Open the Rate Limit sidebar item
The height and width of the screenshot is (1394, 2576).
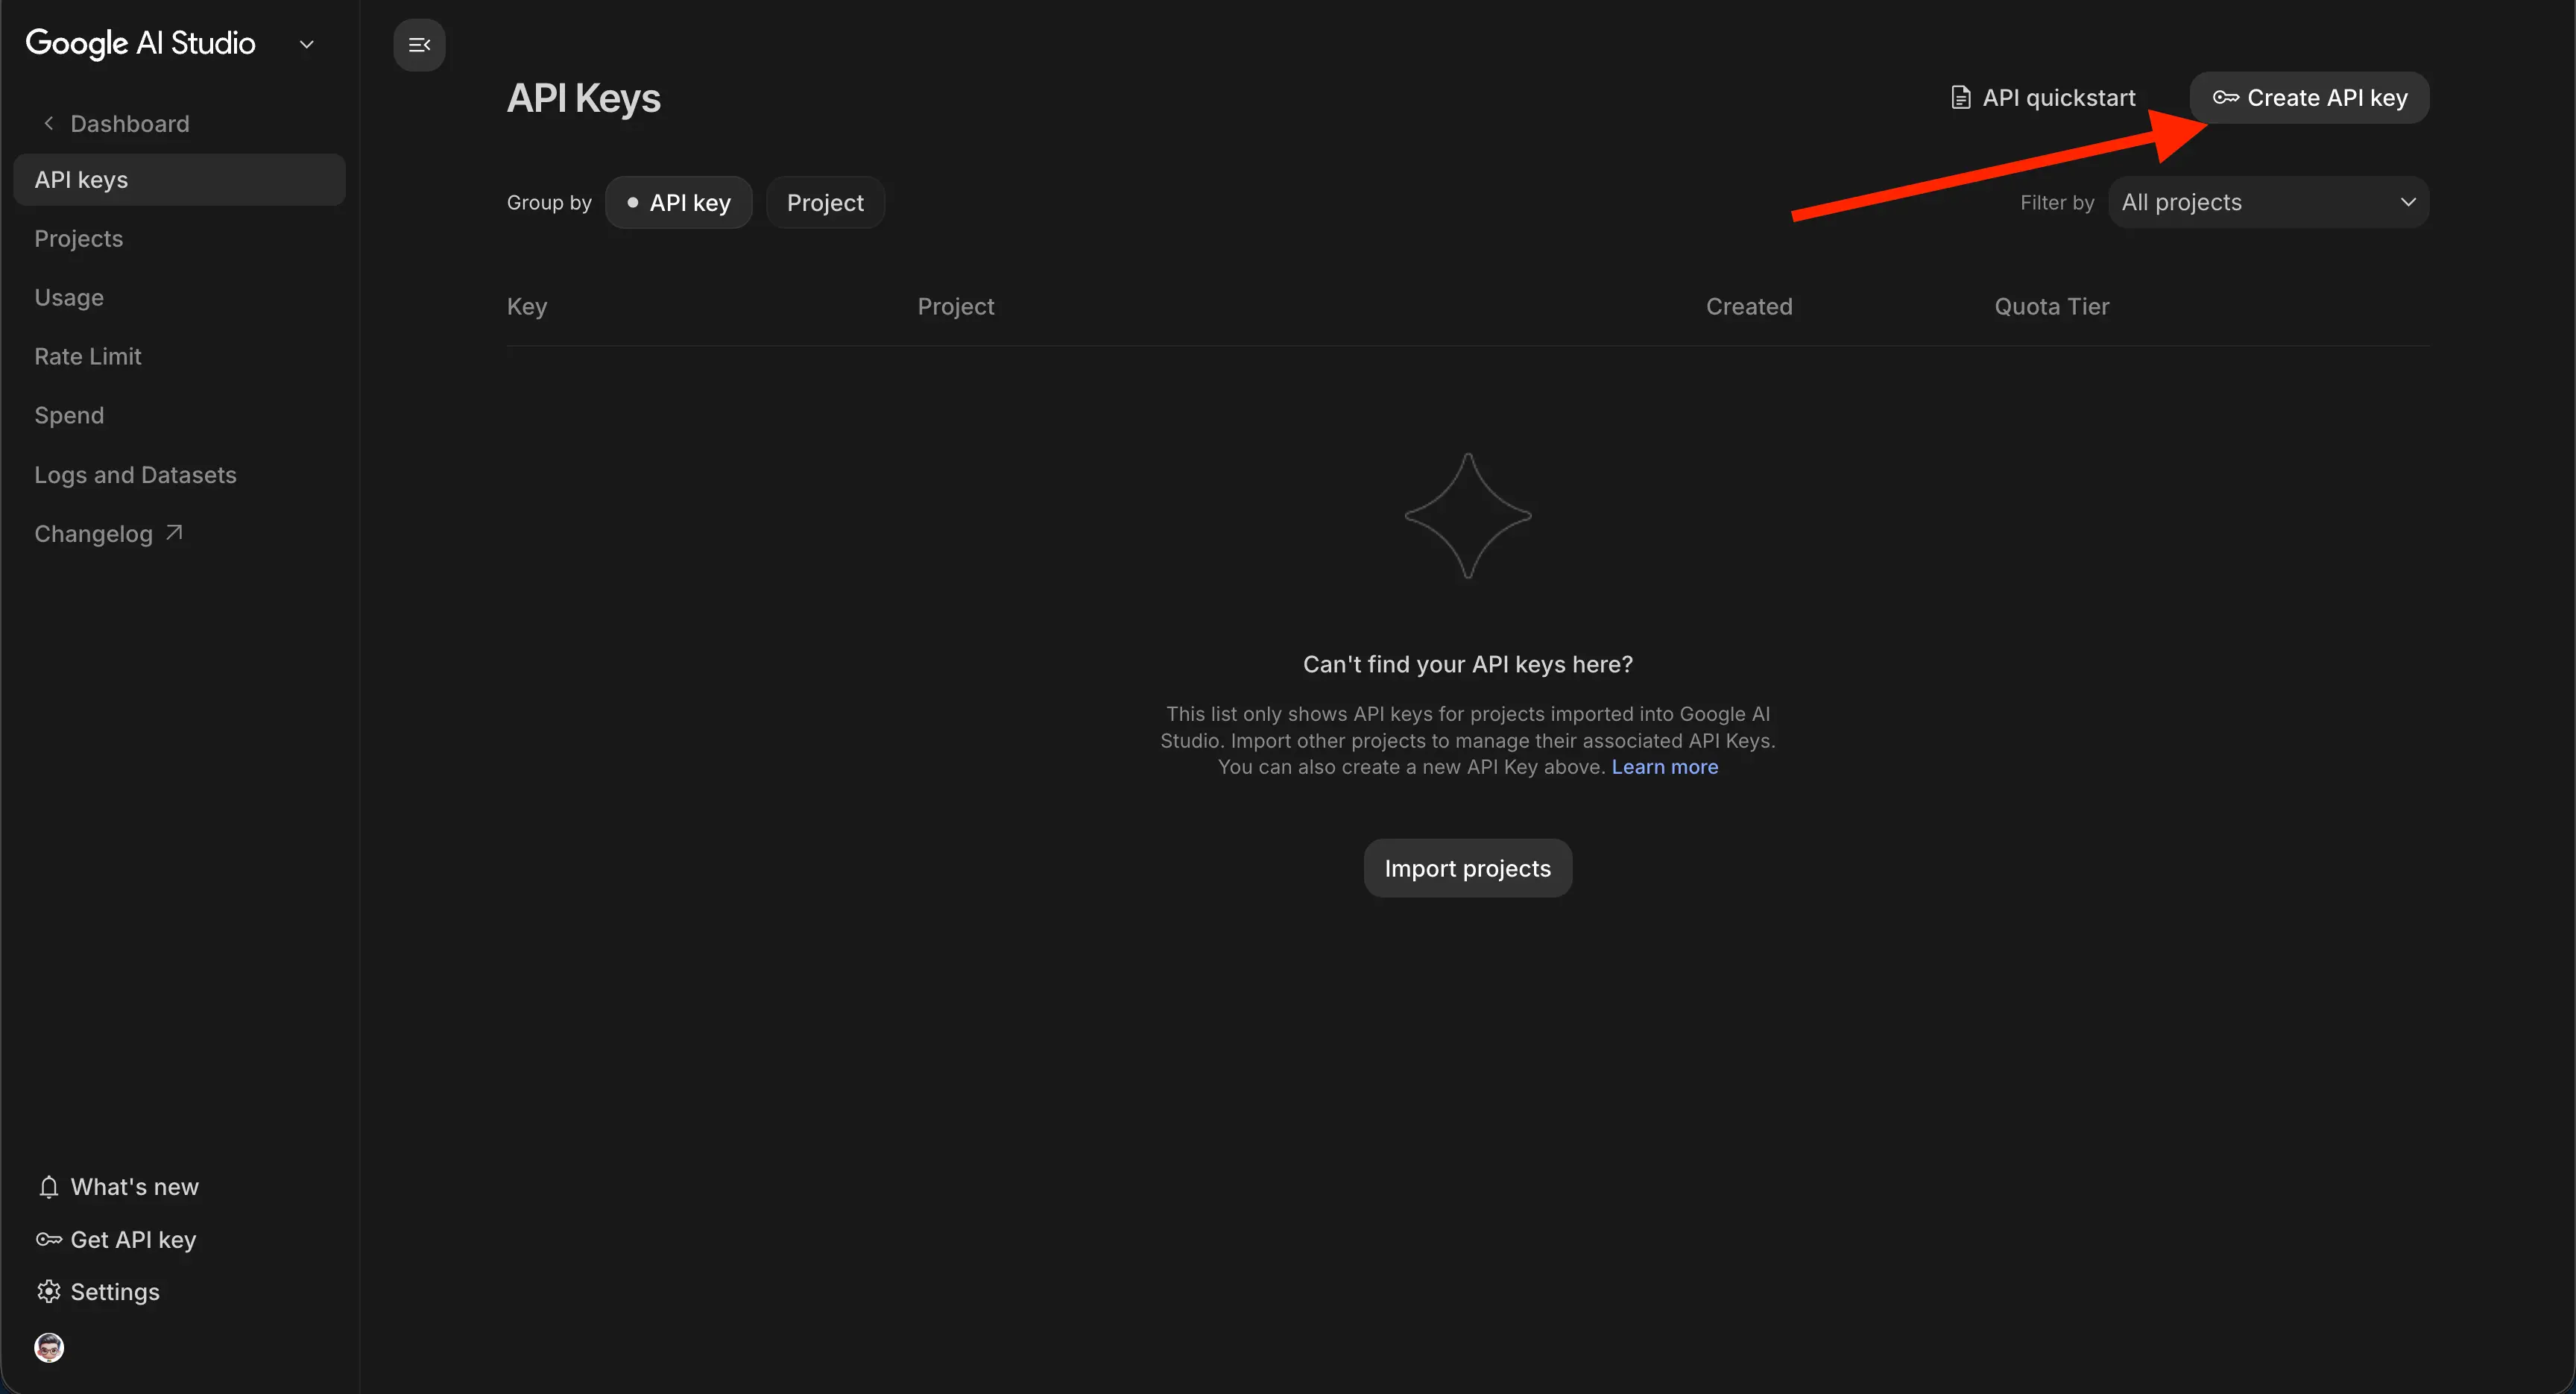[88, 357]
